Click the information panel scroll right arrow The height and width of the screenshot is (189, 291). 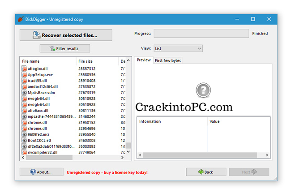point(267,155)
